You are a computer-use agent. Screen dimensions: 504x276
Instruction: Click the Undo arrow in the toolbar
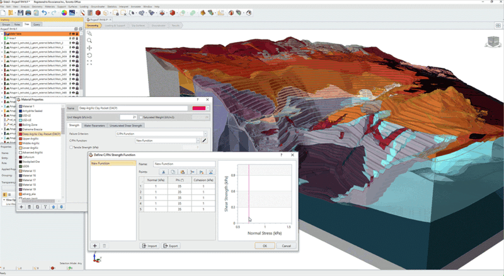tap(44, 13)
